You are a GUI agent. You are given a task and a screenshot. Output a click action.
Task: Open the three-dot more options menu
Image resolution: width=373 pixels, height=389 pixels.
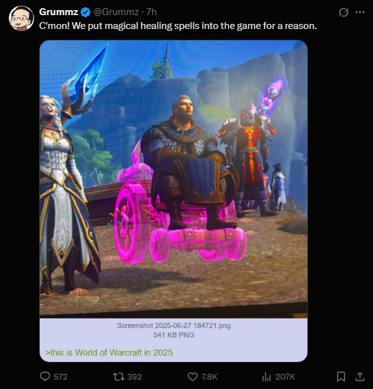pos(360,12)
